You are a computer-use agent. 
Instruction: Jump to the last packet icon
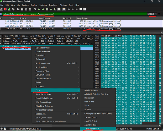coord(55,9)
